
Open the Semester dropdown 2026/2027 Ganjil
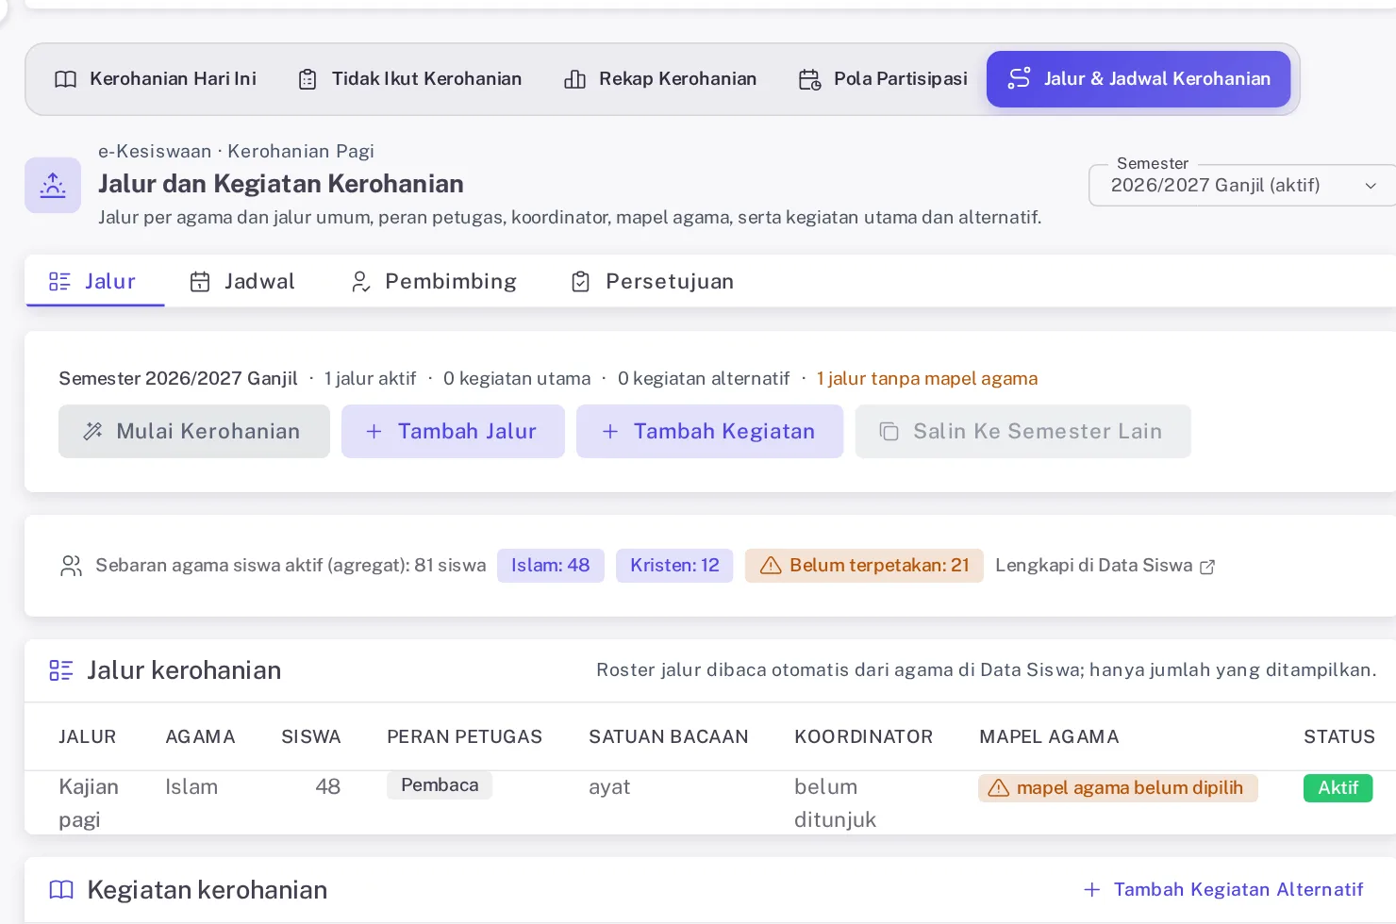[1242, 185]
